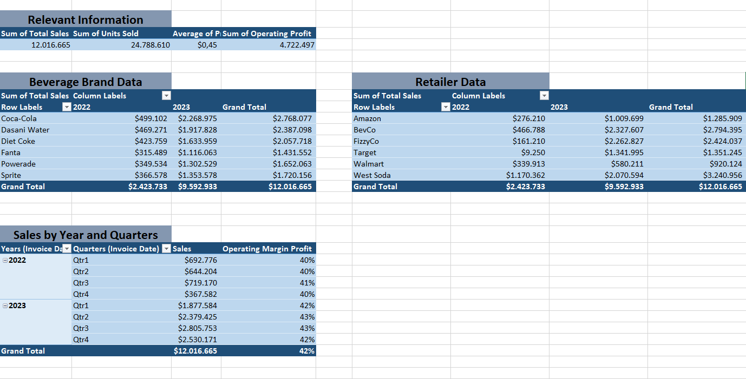
Task: Open Column Labels filter in Beverage Brand table
Action: coord(166,96)
